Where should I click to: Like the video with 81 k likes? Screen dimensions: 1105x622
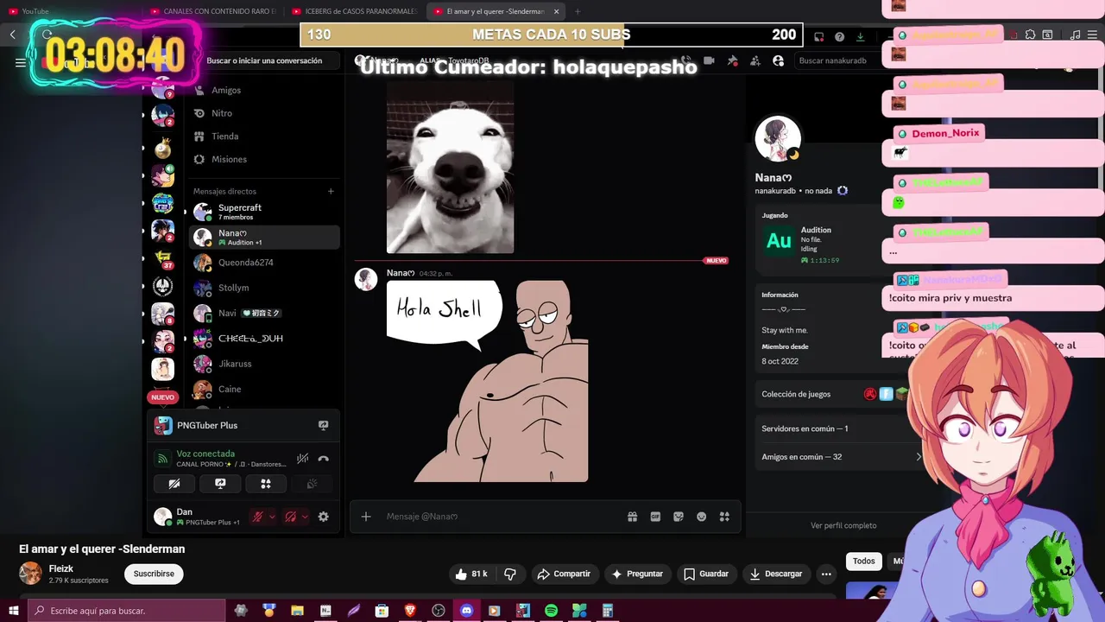pyautogui.click(x=471, y=574)
